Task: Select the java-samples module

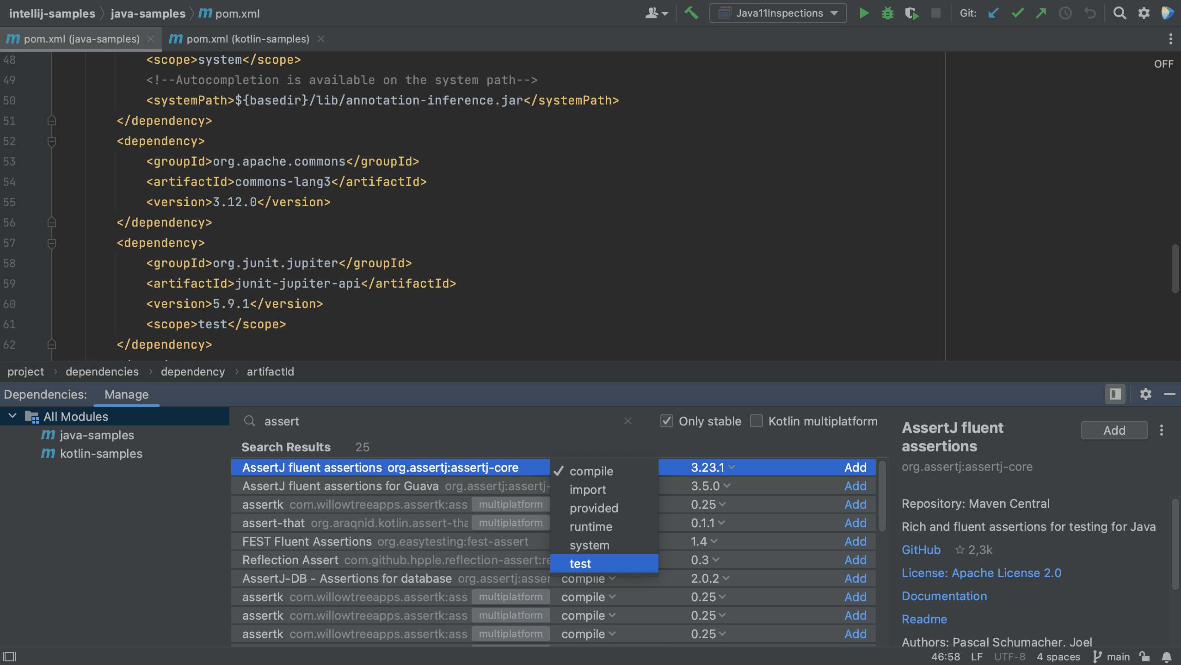Action: [x=97, y=435]
